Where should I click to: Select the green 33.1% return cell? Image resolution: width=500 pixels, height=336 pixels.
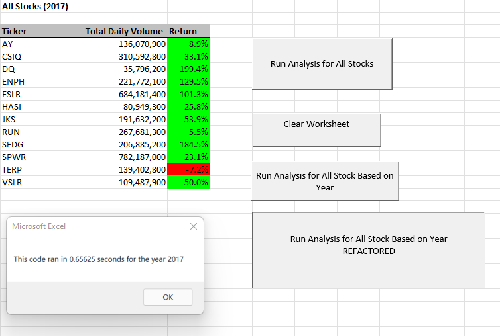188,57
